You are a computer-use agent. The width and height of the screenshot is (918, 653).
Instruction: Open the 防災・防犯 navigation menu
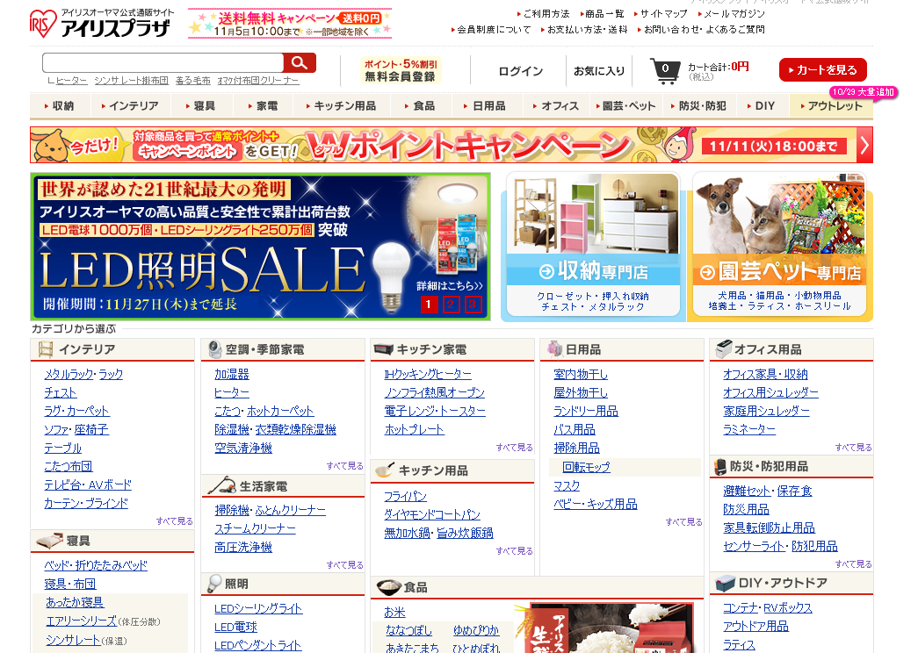click(699, 106)
